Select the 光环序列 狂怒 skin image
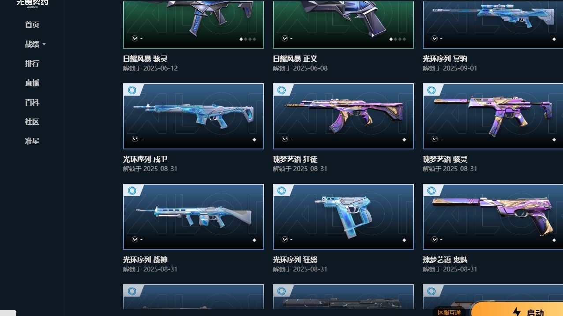 (343, 217)
